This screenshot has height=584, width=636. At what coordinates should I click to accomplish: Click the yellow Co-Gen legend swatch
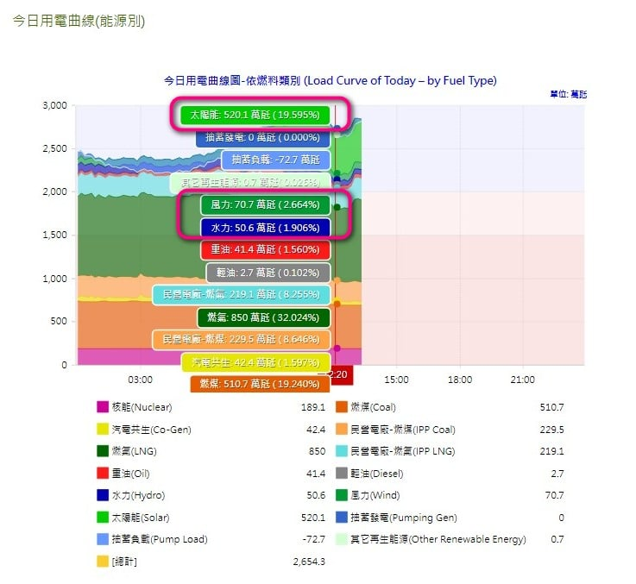104,430
